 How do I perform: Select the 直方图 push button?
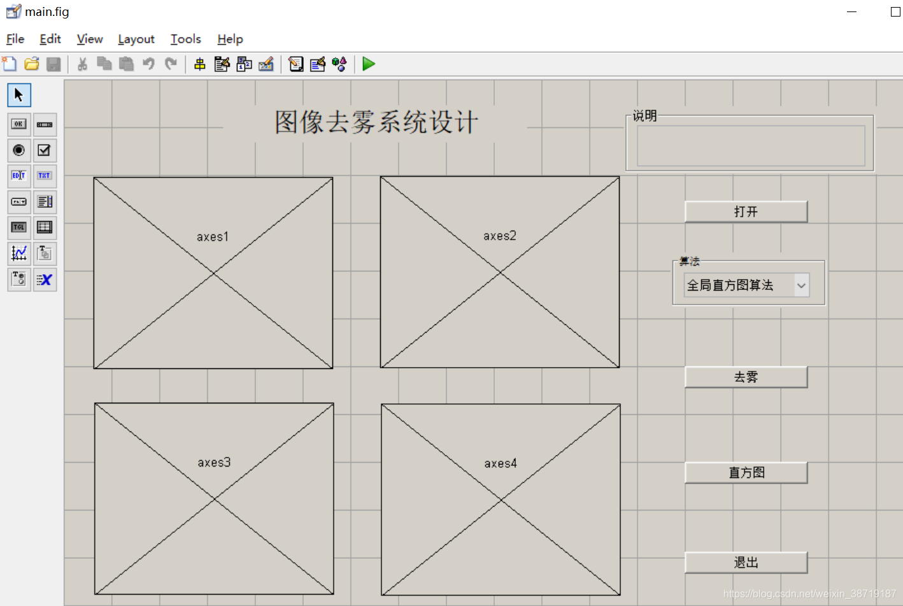click(x=746, y=473)
